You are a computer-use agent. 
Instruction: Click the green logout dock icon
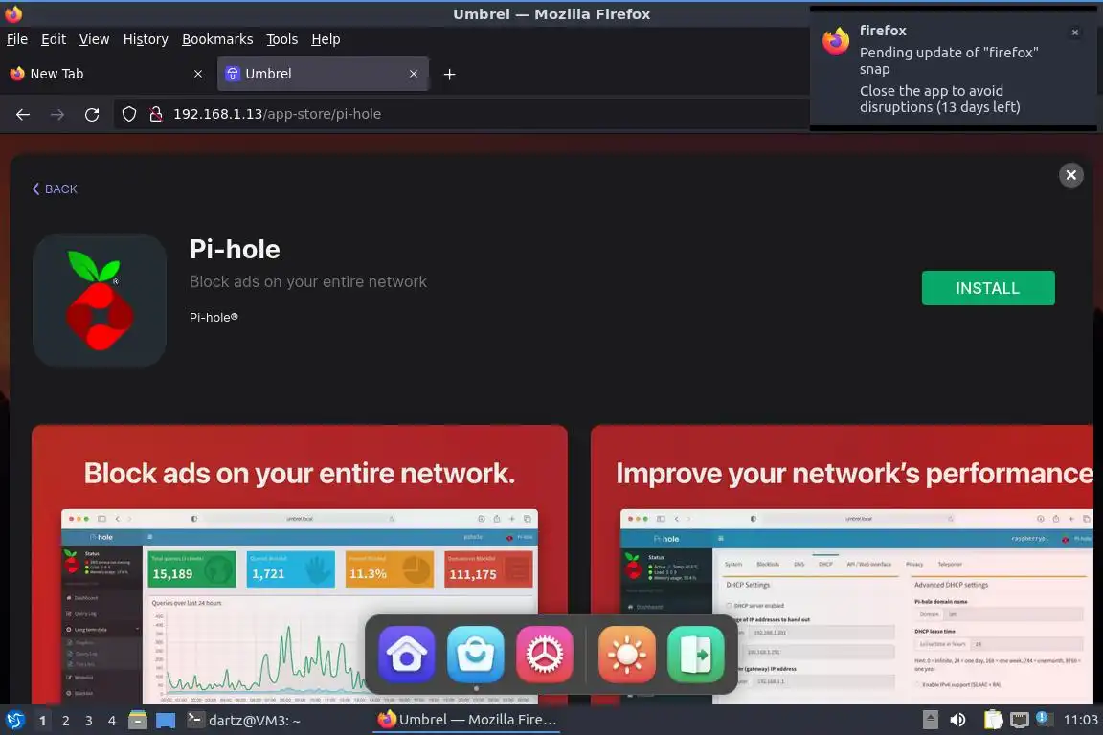[696, 655]
